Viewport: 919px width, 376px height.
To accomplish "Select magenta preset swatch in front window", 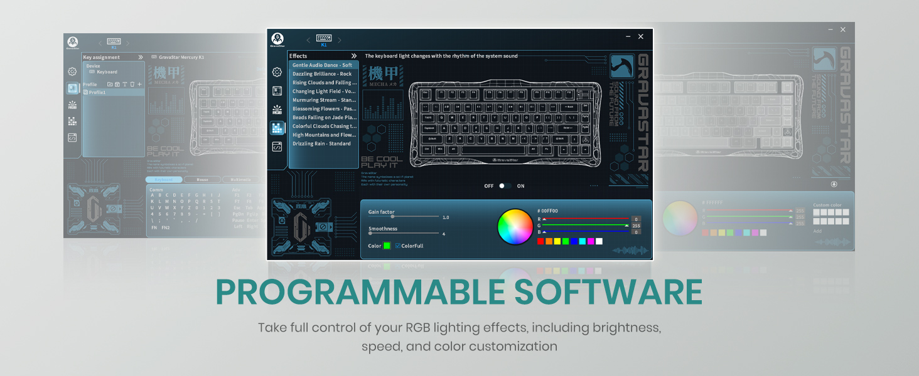I will pyautogui.click(x=591, y=241).
